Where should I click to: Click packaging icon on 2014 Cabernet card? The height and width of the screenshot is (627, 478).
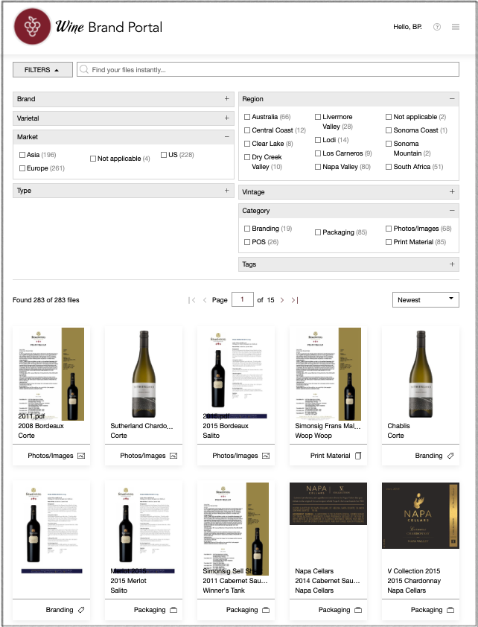coord(358,610)
